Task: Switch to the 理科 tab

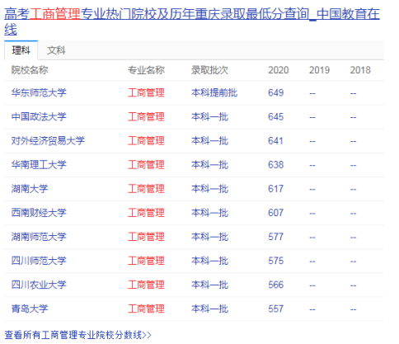Action: [21, 50]
